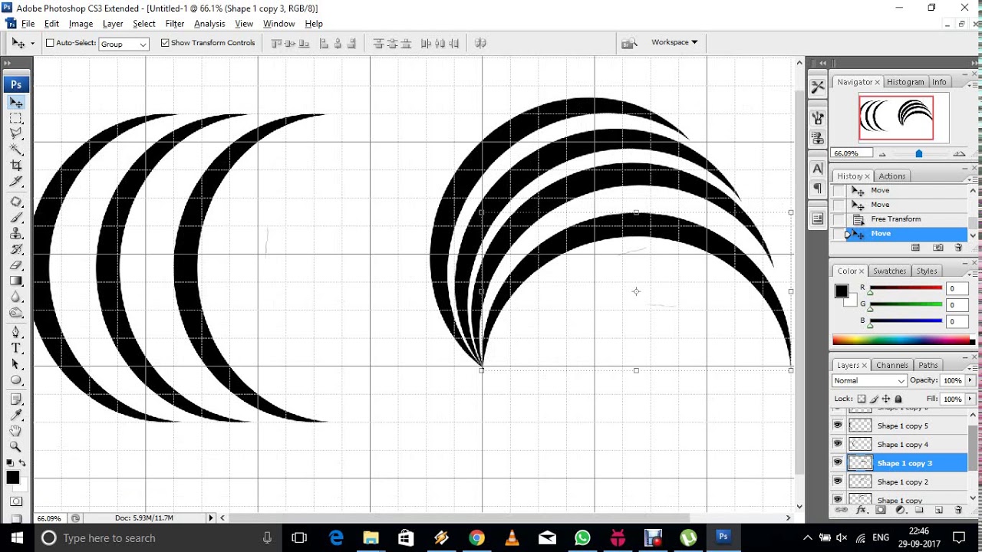
Task: Select the Path Selection tool
Action: pyautogui.click(x=16, y=364)
